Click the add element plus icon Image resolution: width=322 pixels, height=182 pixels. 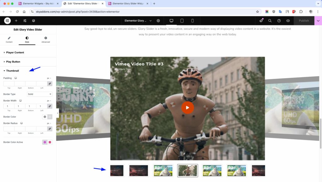(x=16, y=21)
